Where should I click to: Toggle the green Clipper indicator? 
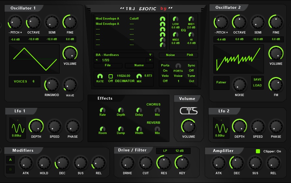[258, 151]
